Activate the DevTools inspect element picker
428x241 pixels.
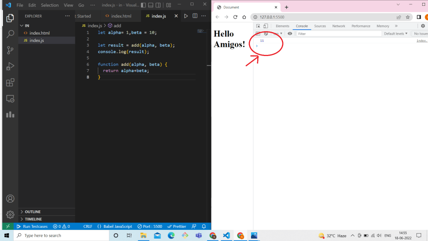click(258, 26)
